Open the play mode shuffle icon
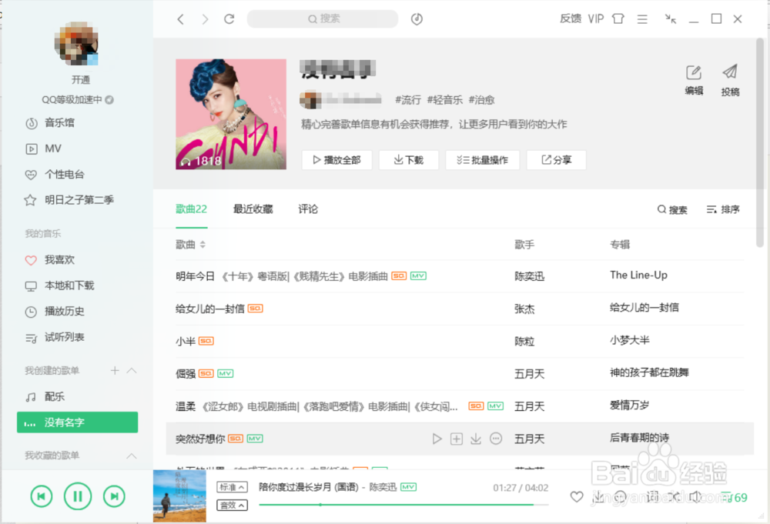 click(675, 497)
